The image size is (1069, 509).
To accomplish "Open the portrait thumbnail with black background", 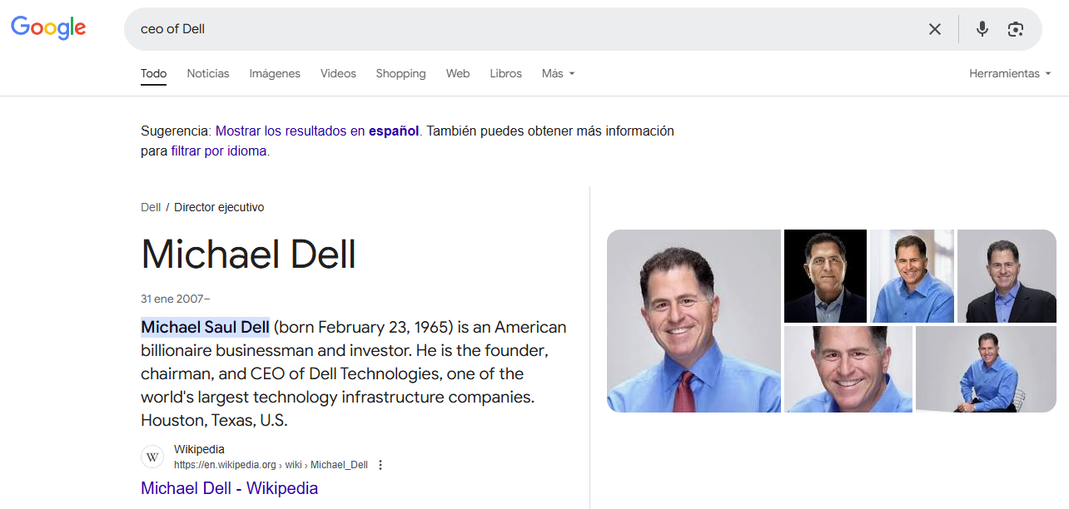I will [825, 276].
